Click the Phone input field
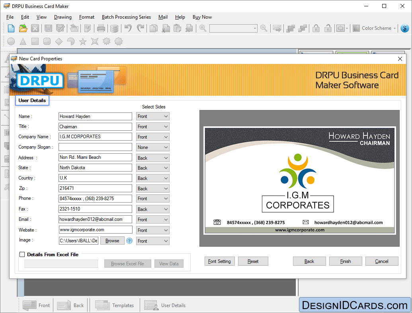This screenshot has height=313, width=412. point(95,199)
